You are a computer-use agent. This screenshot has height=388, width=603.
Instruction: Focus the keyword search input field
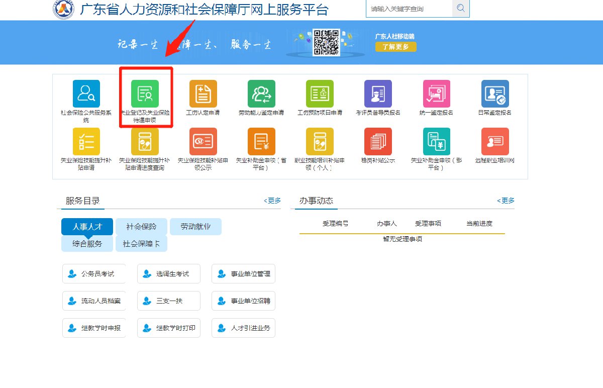(409, 9)
